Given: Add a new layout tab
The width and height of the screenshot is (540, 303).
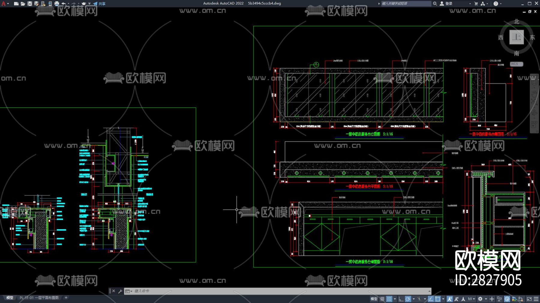Looking at the screenshot, I should (x=66, y=298).
